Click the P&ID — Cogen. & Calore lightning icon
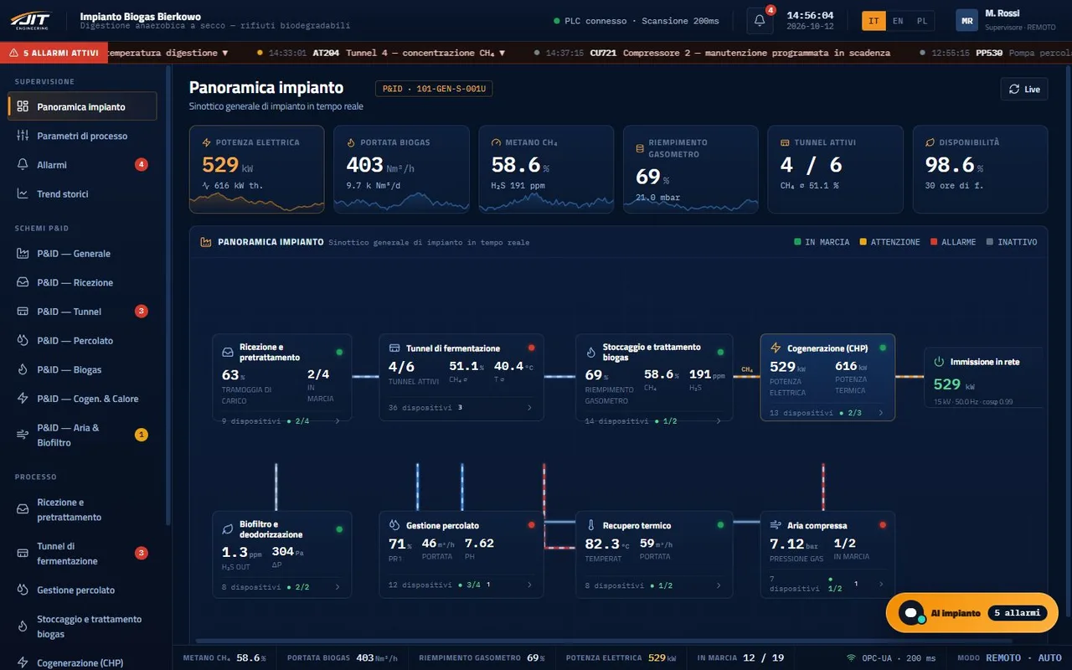Viewport: 1072px width, 670px height. tap(23, 399)
